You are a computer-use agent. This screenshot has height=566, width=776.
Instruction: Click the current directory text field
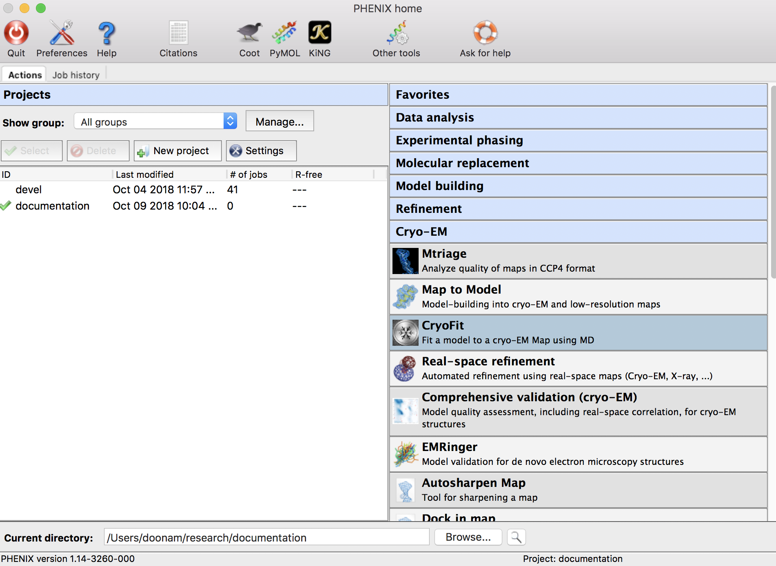(x=266, y=537)
